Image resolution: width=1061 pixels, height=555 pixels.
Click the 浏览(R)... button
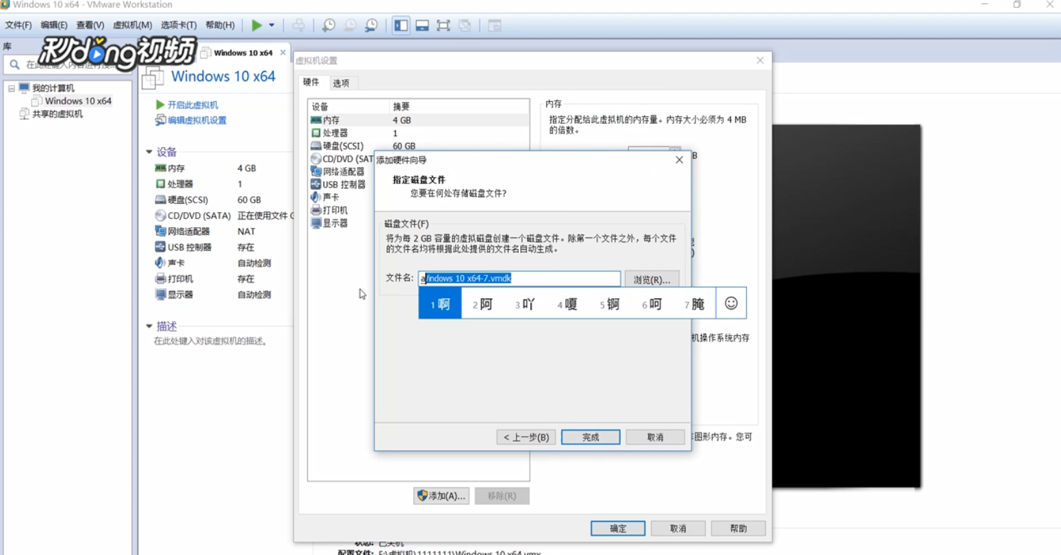(x=652, y=279)
